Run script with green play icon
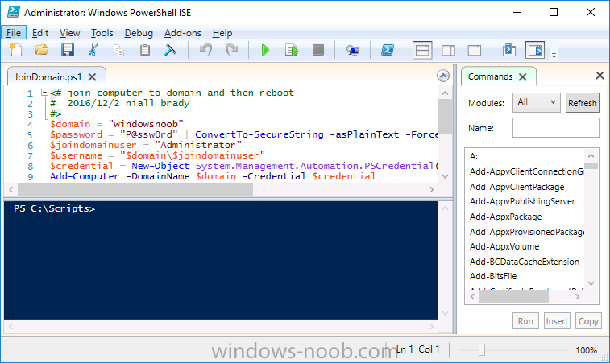The image size is (610, 363). click(265, 50)
